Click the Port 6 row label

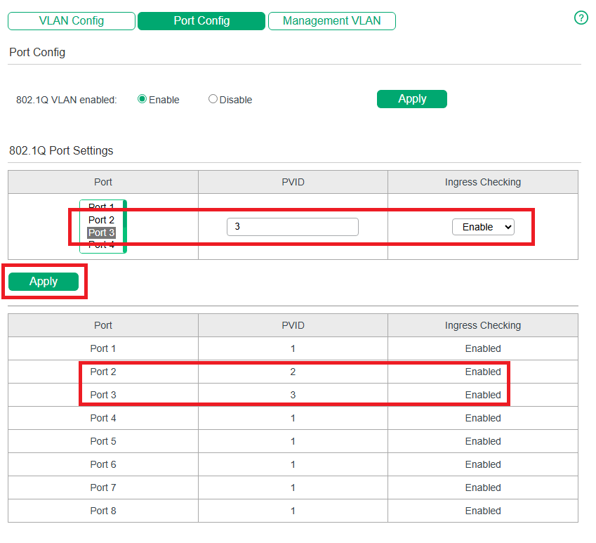pyautogui.click(x=103, y=464)
